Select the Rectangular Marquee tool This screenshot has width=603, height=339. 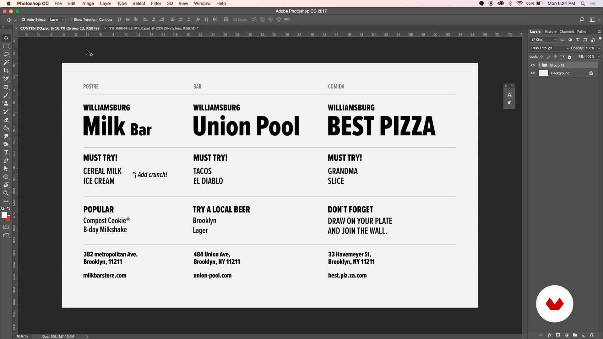[6, 46]
